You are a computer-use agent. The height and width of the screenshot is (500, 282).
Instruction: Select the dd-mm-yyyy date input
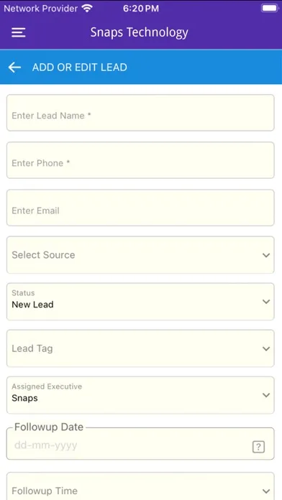45,445
